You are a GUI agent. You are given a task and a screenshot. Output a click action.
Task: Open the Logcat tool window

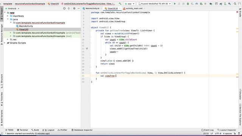[48, 130]
